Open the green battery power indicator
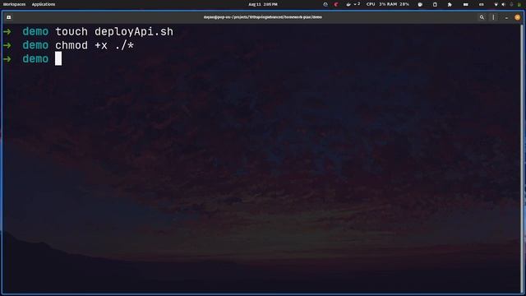 coord(519,4)
